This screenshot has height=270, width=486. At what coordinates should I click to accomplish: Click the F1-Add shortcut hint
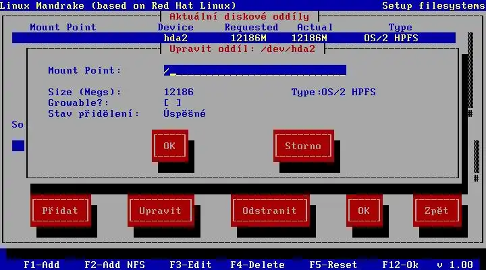tap(42, 265)
